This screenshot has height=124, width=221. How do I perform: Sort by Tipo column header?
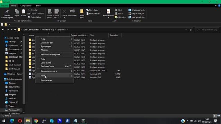(x=99, y=35)
